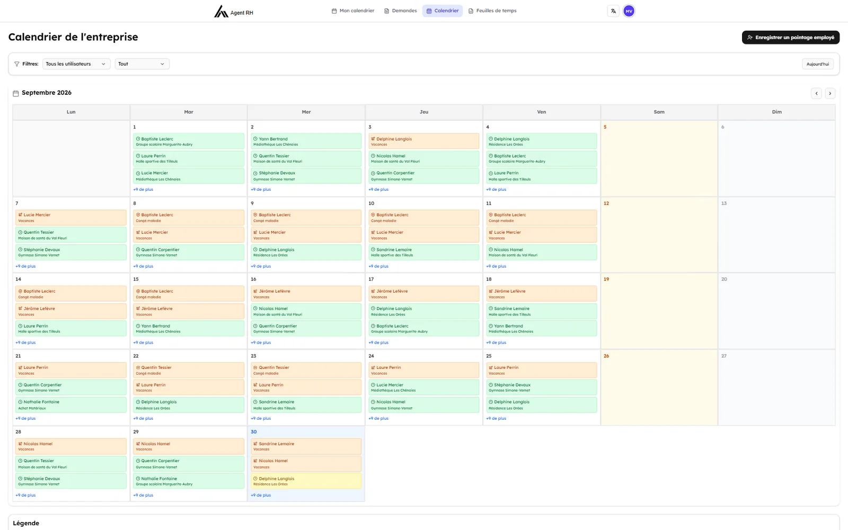Open Lucie Mercier Vacances on September 7

click(71, 218)
